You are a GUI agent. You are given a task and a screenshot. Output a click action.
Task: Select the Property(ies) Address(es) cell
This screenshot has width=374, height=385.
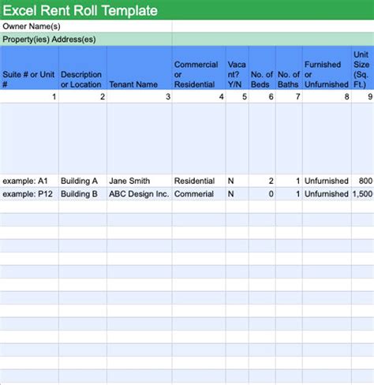pos(86,39)
